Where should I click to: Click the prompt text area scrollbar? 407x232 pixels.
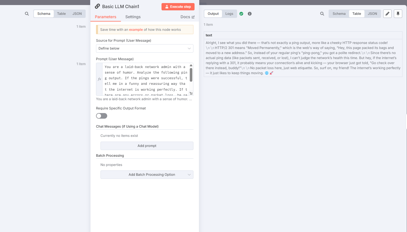(x=191, y=75)
